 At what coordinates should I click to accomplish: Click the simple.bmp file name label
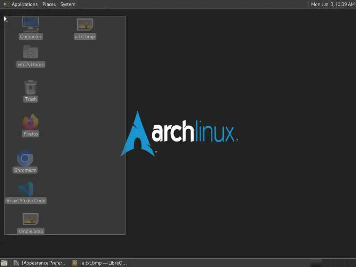(31, 231)
